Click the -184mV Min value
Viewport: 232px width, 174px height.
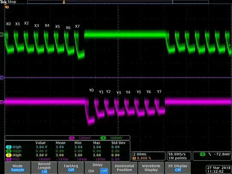(x=43, y=159)
